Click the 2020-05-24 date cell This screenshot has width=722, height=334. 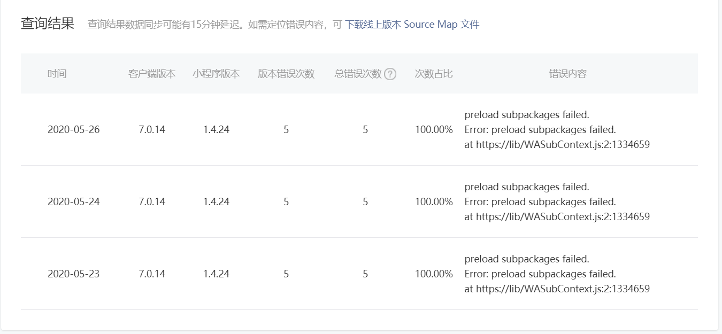click(74, 202)
